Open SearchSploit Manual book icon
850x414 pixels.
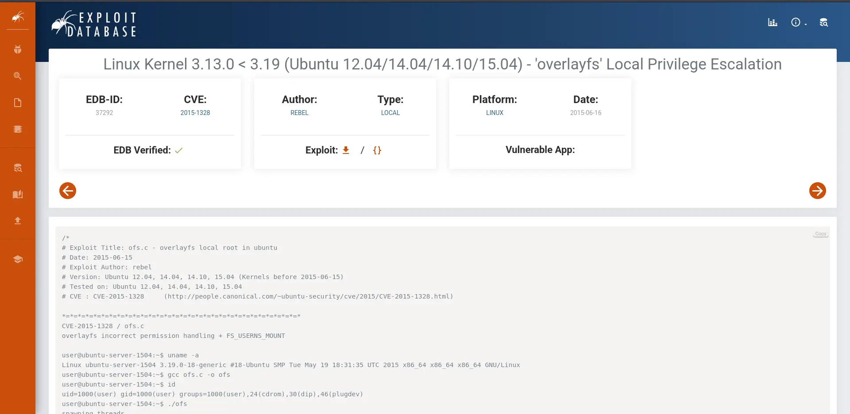(x=18, y=195)
